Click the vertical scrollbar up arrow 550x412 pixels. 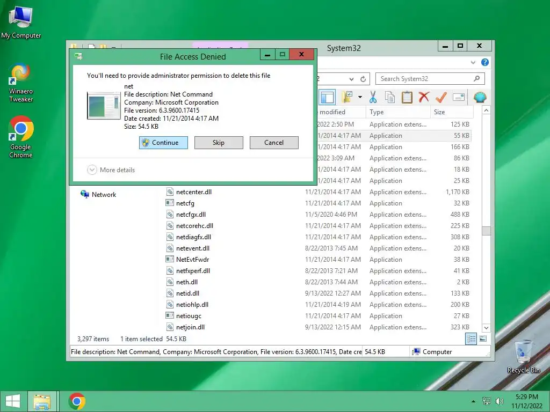coord(486,111)
